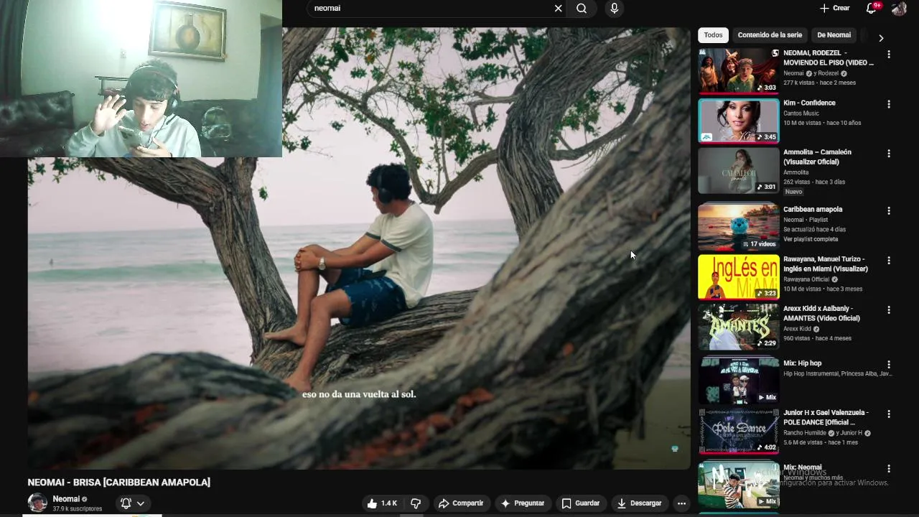Save video with Guardar button
Screen dimensions: 919x517
click(x=581, y=503)
